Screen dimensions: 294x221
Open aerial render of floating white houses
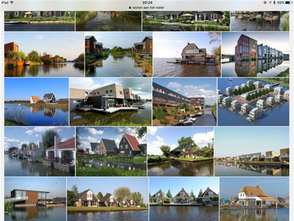point(253,102)
